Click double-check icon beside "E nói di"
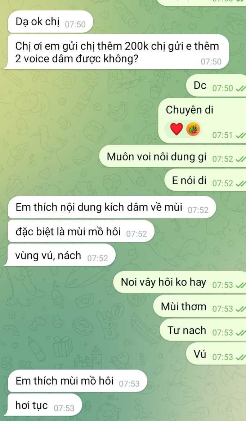 pyautogui.click(x=241, y=183)
